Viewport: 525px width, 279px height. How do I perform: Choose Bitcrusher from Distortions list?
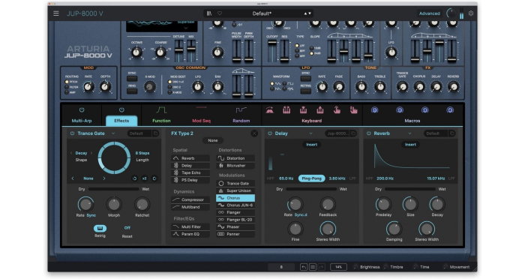tap(235, 166)
